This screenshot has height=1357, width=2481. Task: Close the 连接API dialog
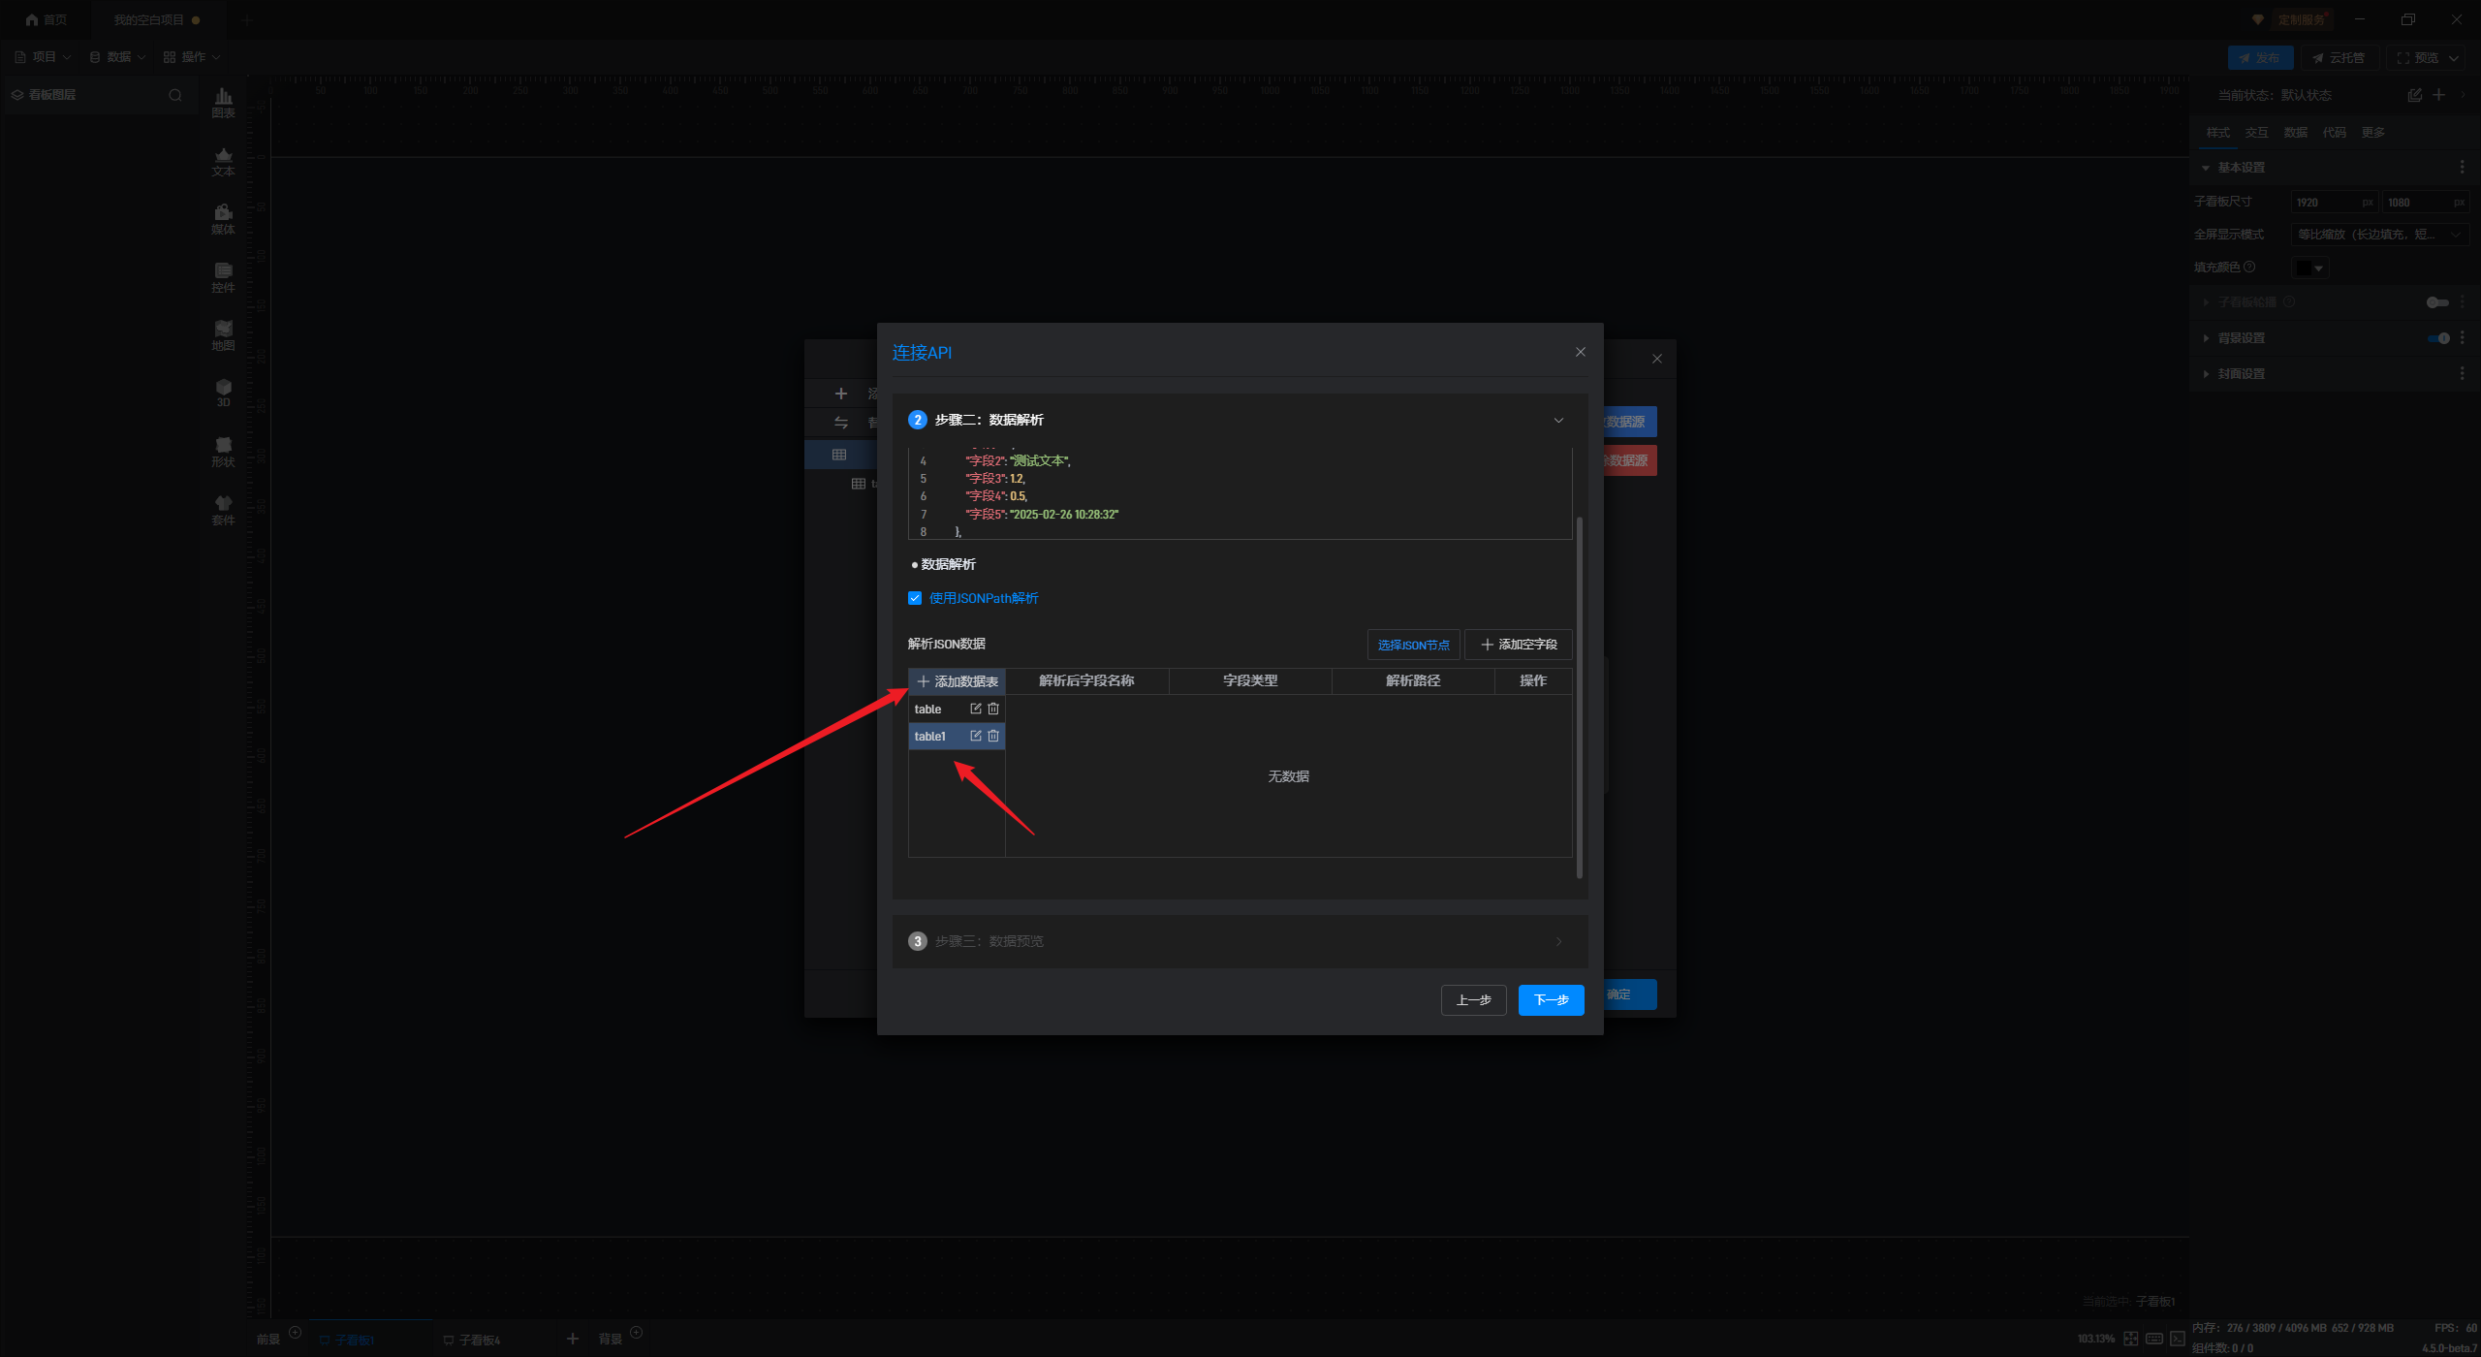pyautogui.click(x=1581, y=352)
